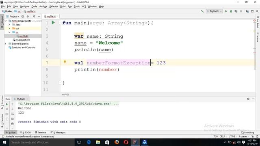Toggle scroll to end in Run console
The height and width of the screenshot is (146, 260).
point(12,119)
